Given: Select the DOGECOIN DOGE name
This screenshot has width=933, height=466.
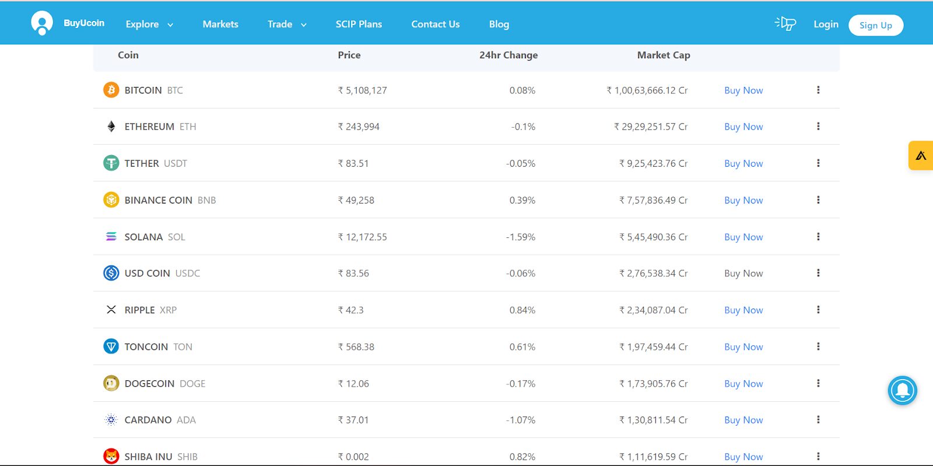Looking at the screenshot, I should 165,383.
